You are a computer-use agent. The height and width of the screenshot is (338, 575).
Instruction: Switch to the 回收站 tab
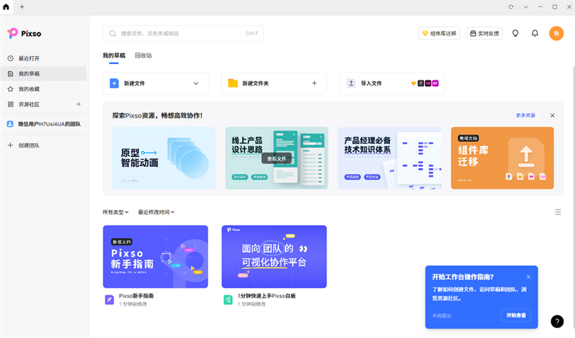click(x=143, y=55)
